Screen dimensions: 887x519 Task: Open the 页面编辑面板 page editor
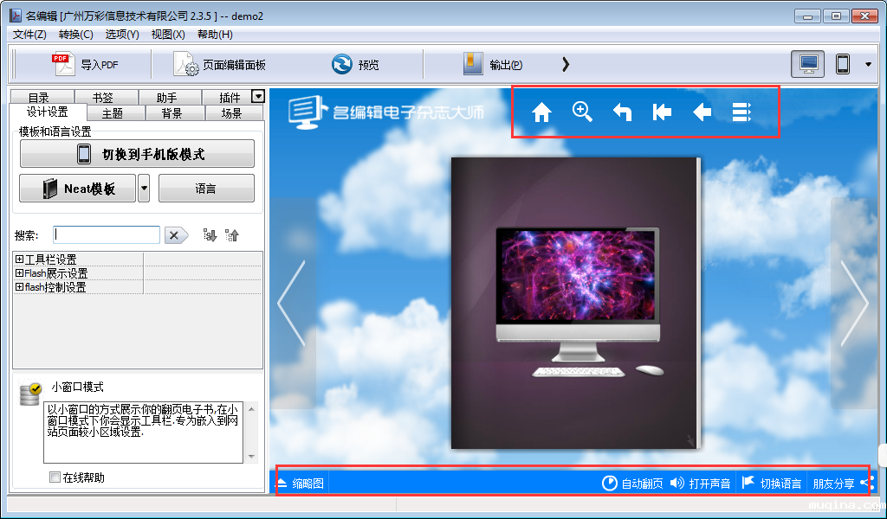220,65
